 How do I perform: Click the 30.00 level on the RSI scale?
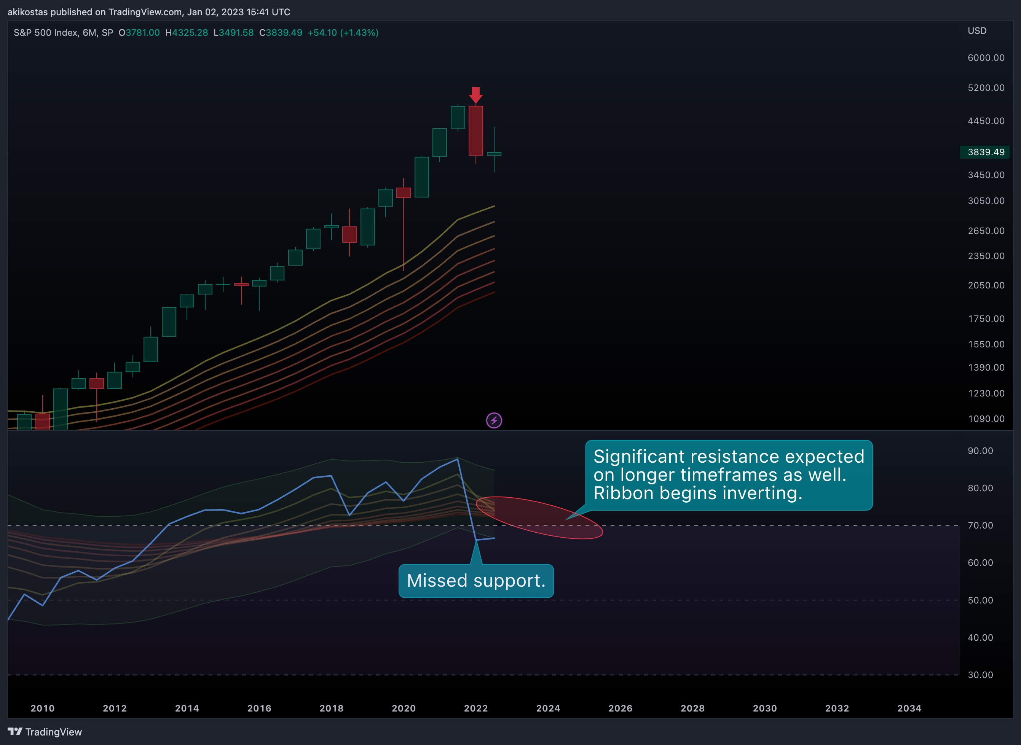click(x=980, y=675)
